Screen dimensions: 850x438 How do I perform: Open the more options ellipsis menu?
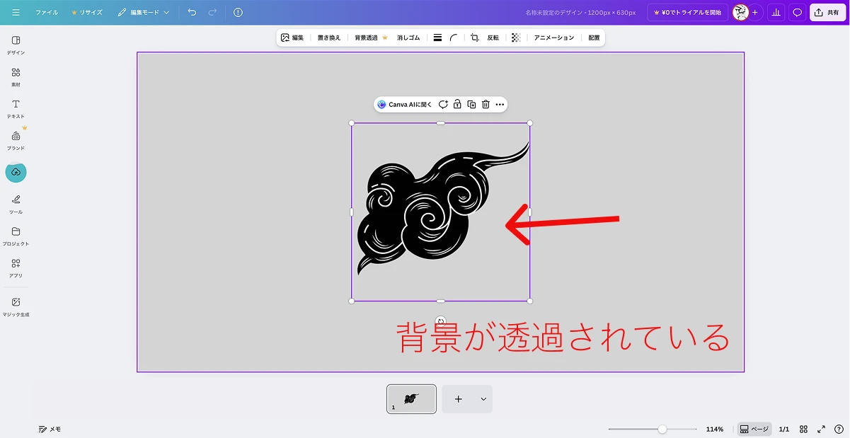coord(500,105)
